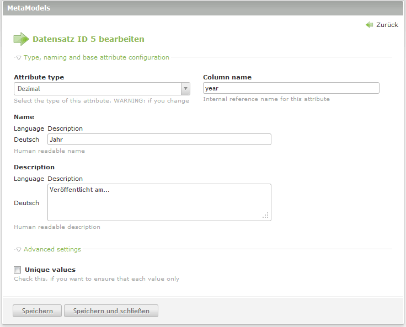Open the Attribute type combo box showing Dezimal
The height and width of the screenshot is (327, 406).
(x=97, y=88)
